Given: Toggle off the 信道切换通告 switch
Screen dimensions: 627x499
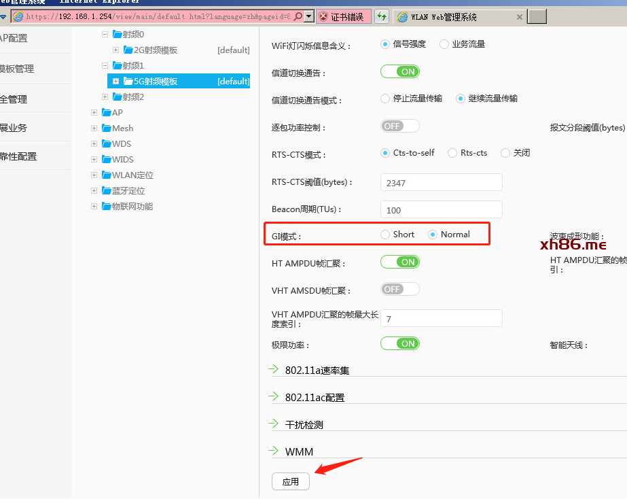Looking at the screenshot, I should (x=400, y=71).
